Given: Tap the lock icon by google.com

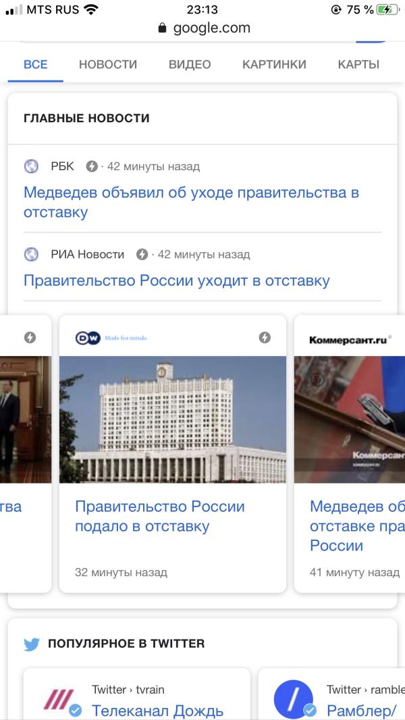Looking at the screenshot, I should 162,28.
